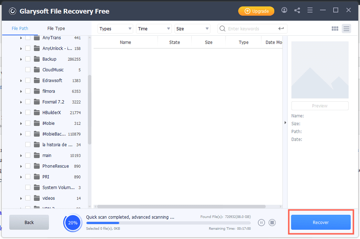Click the folder tree vertical scrollbar
The width and height of the screenshot is (360, 239).
(90, 110)
